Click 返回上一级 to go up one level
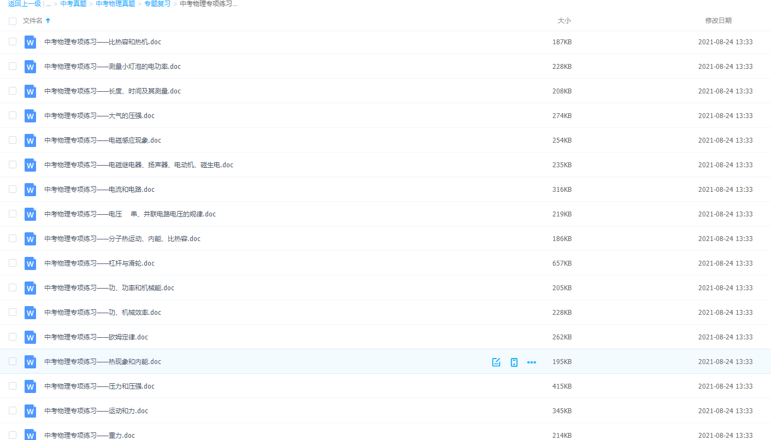The height and width of the screenshot is (440, 771). coord(25,4)
